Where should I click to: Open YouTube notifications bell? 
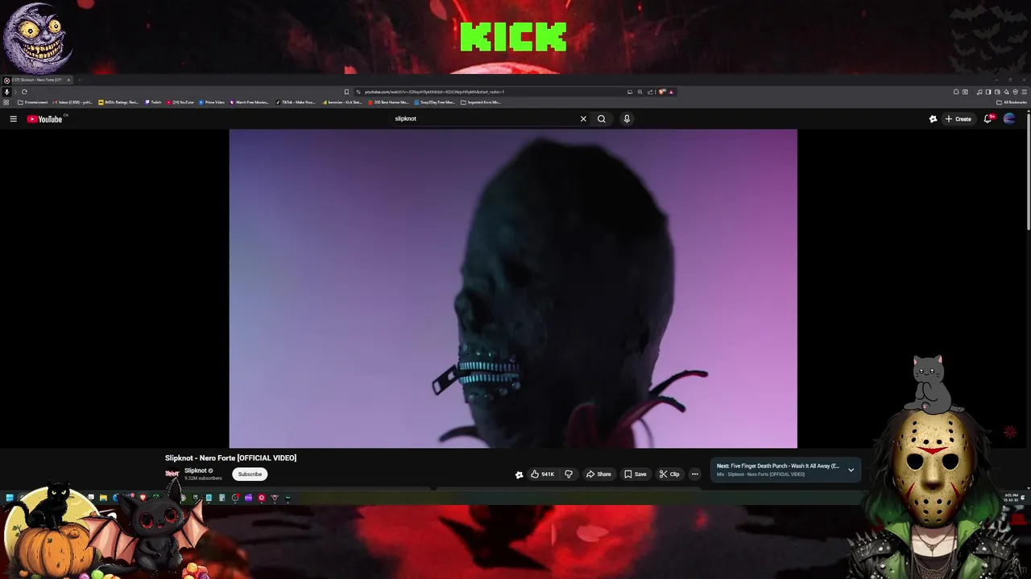click(988, 119)
